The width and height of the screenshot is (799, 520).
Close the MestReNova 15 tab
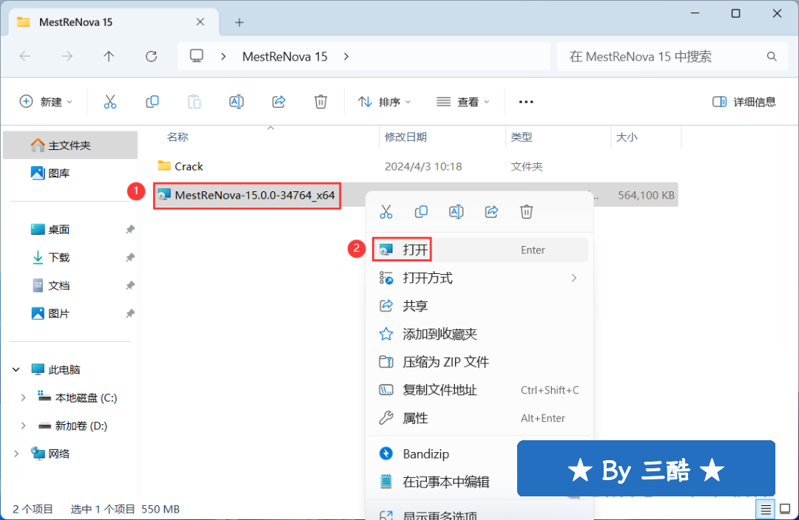click(200, 22)
